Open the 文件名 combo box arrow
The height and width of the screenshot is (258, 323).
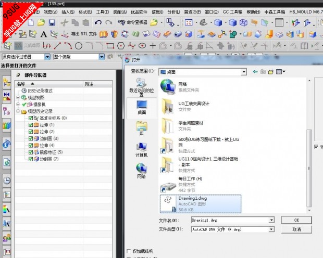(272, 220)
